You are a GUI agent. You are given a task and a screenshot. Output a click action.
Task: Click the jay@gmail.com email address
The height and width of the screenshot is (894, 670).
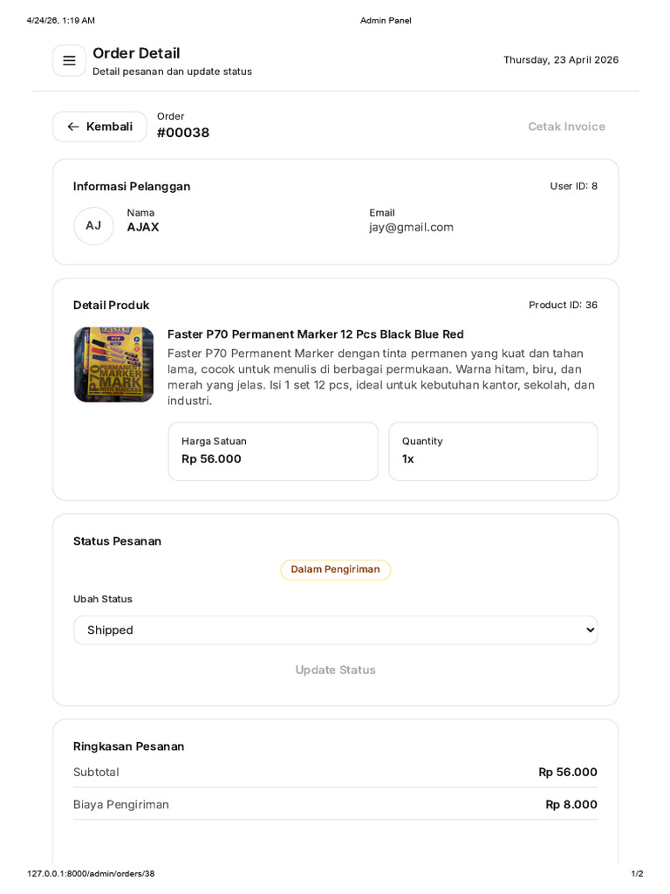[412, 228]
